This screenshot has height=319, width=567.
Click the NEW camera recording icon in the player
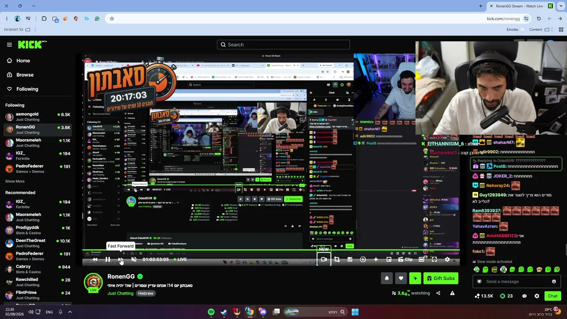[x=324, y=259]
